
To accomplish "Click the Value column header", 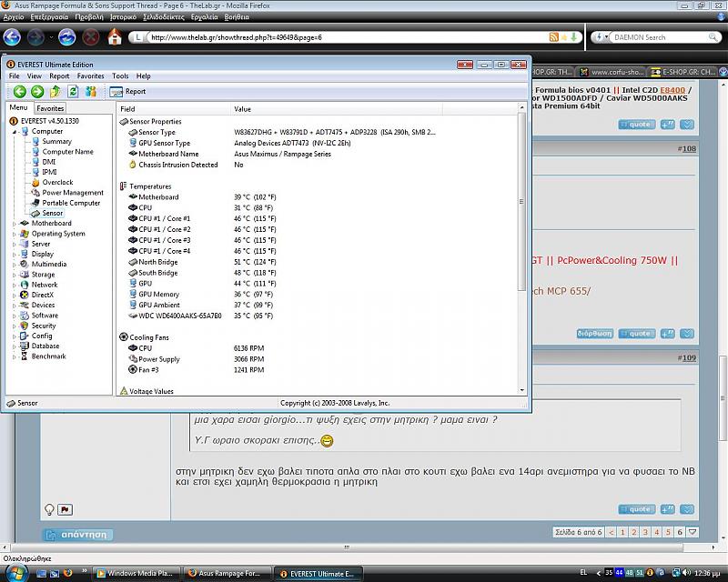I will (x=336, y=109).
